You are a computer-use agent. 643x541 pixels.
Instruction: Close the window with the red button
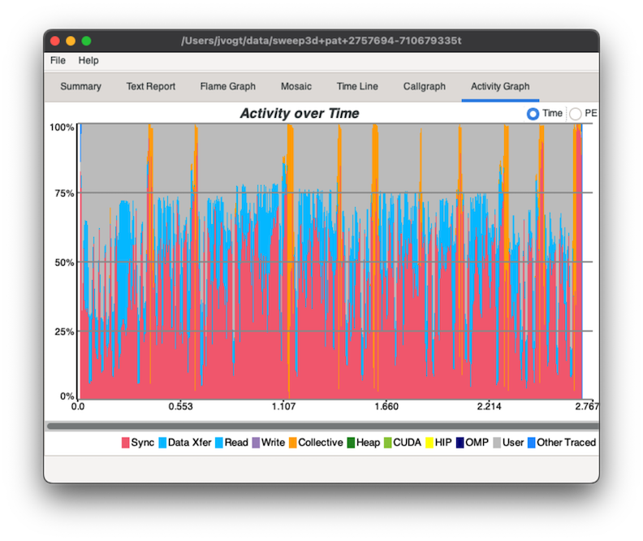coord(55,41)
